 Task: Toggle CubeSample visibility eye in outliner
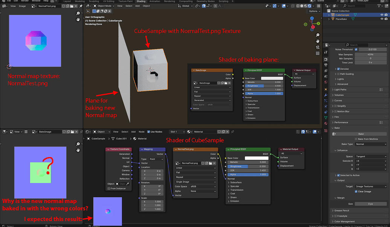(382, 15)
